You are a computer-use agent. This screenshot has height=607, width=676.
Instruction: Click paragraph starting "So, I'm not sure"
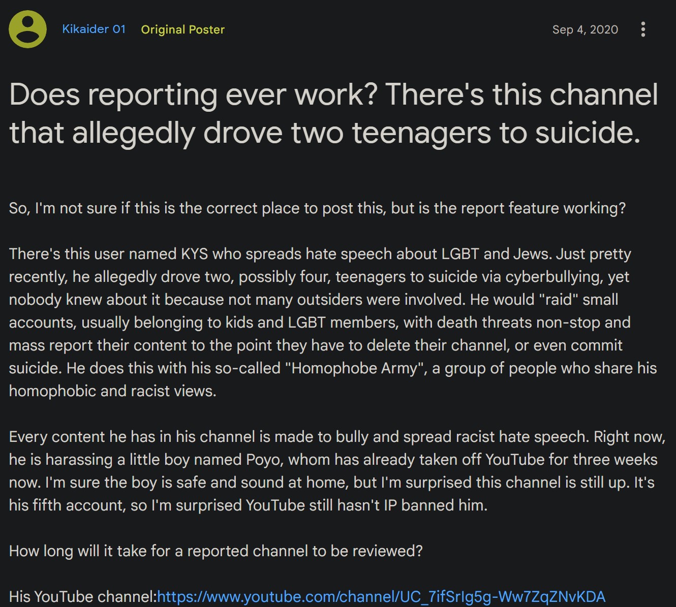[318, 208]
